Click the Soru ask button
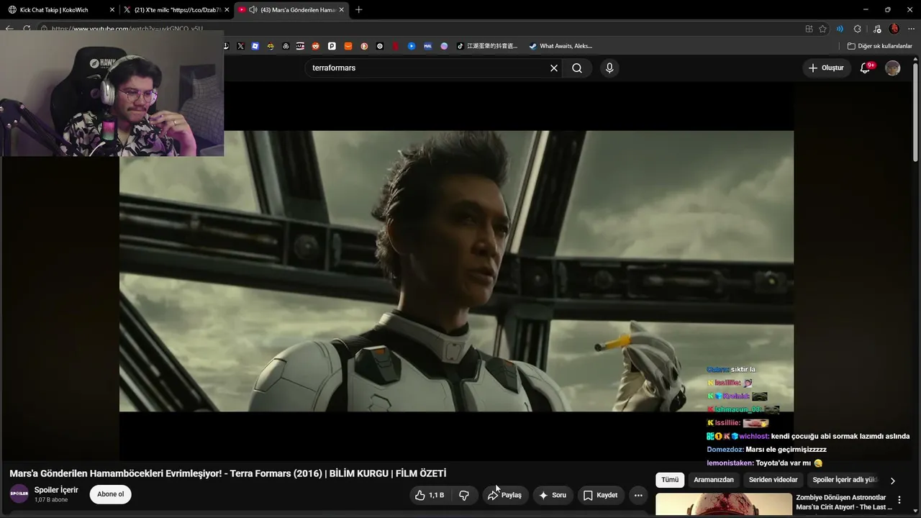 click(553, 495)
